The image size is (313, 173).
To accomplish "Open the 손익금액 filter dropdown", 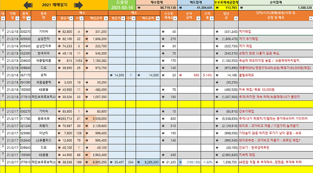I will tap(198, 18).
